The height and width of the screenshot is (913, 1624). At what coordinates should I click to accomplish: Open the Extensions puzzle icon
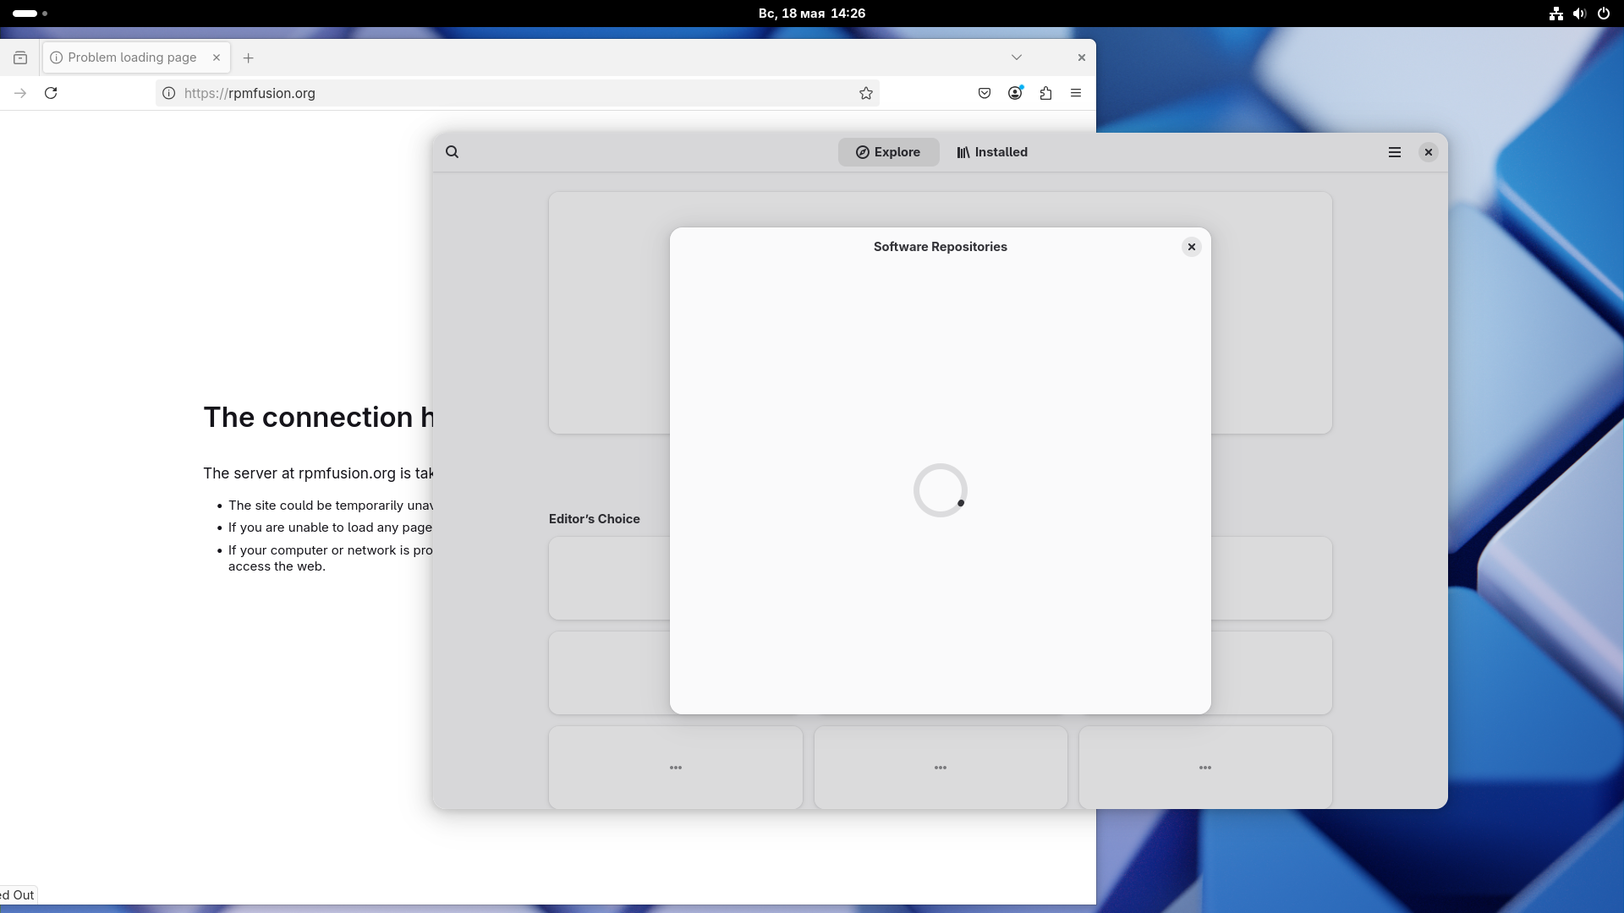click(x=1045, y=93)
